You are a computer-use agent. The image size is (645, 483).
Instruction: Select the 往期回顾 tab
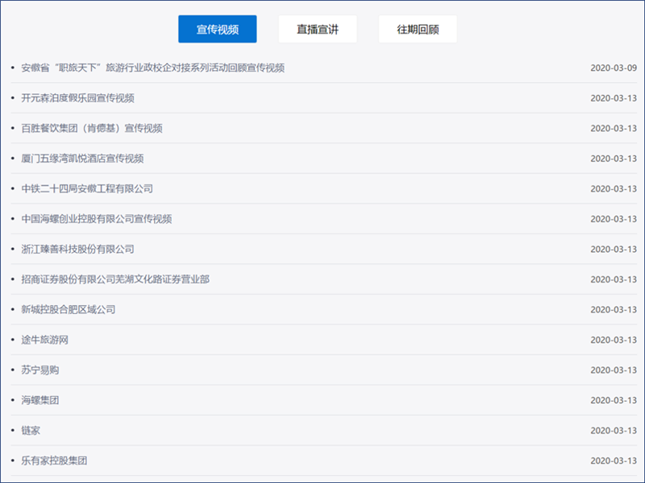point(417,29)
